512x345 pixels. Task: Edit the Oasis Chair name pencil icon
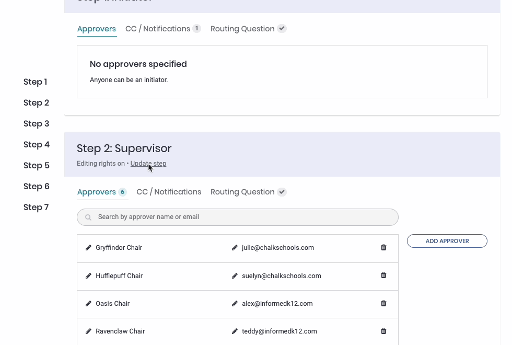(x=88, y=304)
